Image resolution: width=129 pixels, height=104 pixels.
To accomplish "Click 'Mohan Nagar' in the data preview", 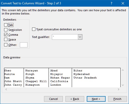I will point(60,78).
